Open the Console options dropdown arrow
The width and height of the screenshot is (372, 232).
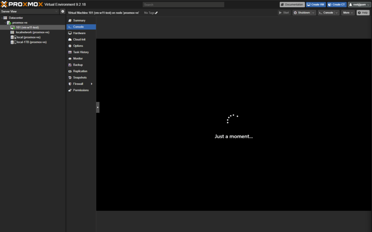337,13
